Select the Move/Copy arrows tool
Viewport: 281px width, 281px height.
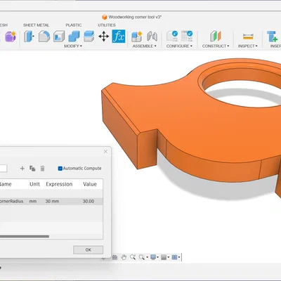(x=103, y=37)
